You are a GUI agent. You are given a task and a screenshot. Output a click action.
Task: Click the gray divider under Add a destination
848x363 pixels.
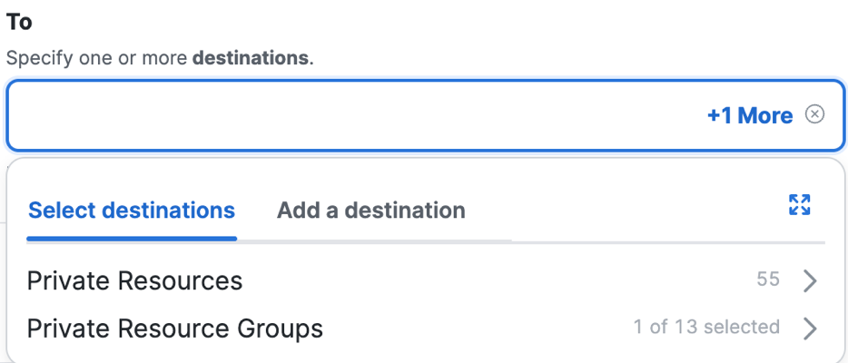[374, 240]
